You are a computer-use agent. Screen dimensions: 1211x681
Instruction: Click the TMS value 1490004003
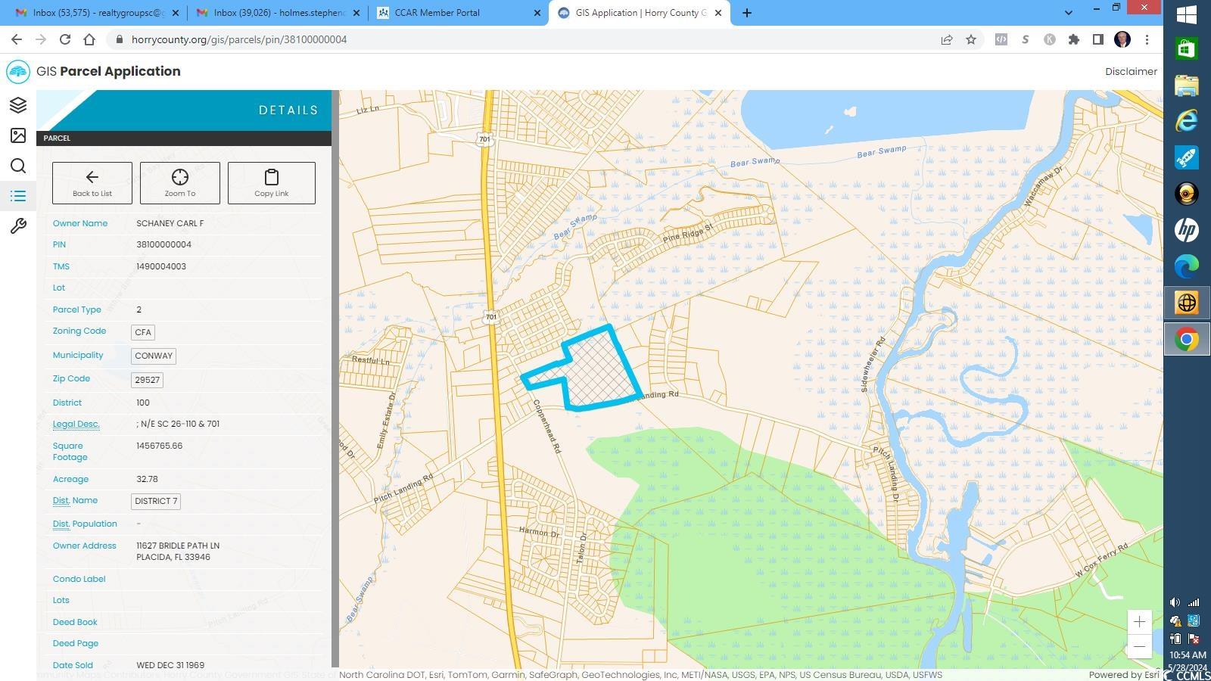point(161,266)
